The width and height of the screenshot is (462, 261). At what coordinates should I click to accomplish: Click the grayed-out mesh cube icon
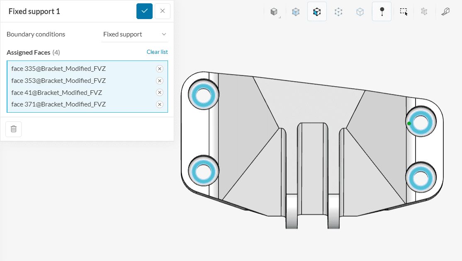424,12
